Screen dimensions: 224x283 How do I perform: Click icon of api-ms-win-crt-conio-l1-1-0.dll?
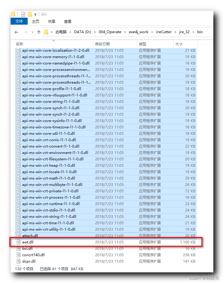(x=19, y=140)
